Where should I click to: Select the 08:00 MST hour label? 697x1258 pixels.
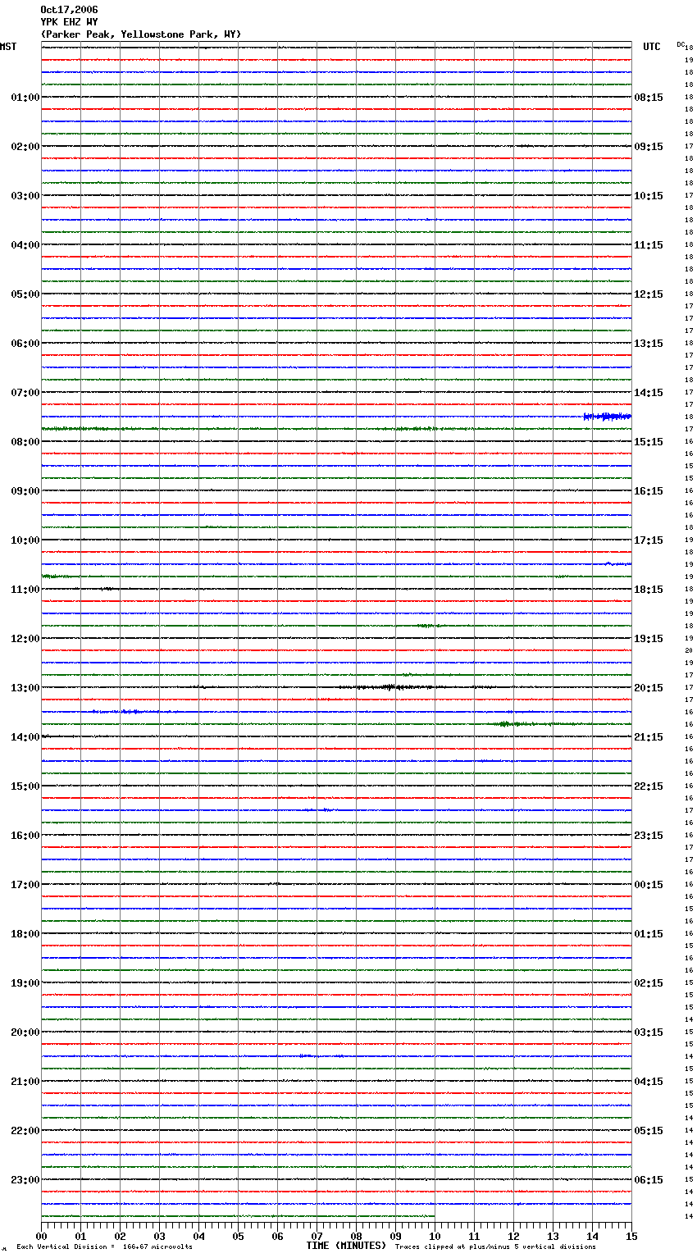25,442
